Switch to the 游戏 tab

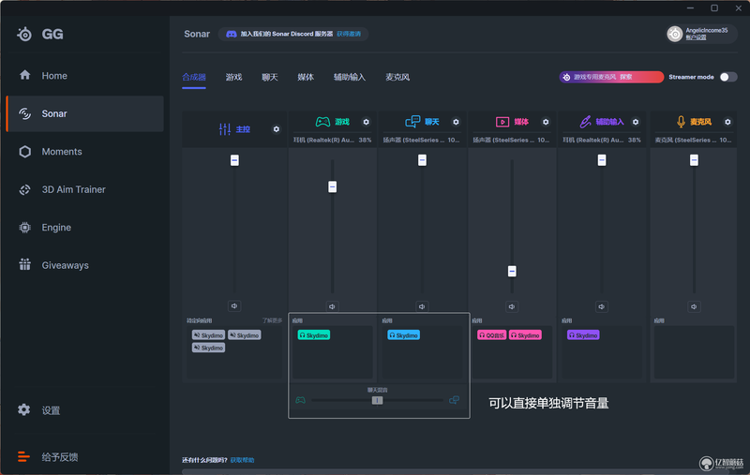click(x=233, y=78)
